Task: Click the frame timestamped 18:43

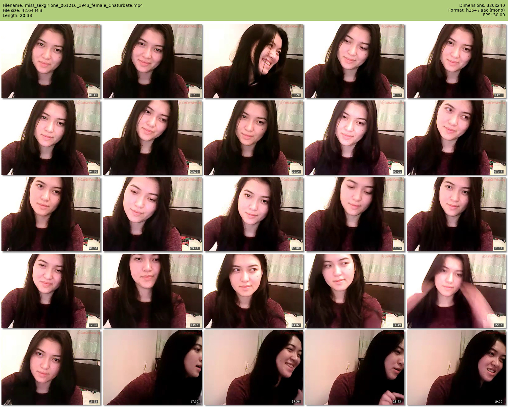Action: (x=355, y=367)
